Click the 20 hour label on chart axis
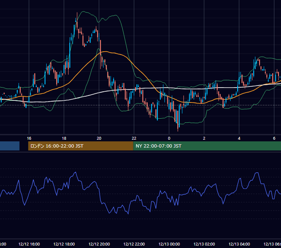 point(99,138)
